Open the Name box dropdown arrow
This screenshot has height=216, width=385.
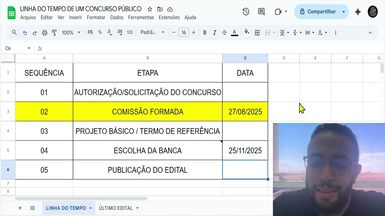coord(29,48)
